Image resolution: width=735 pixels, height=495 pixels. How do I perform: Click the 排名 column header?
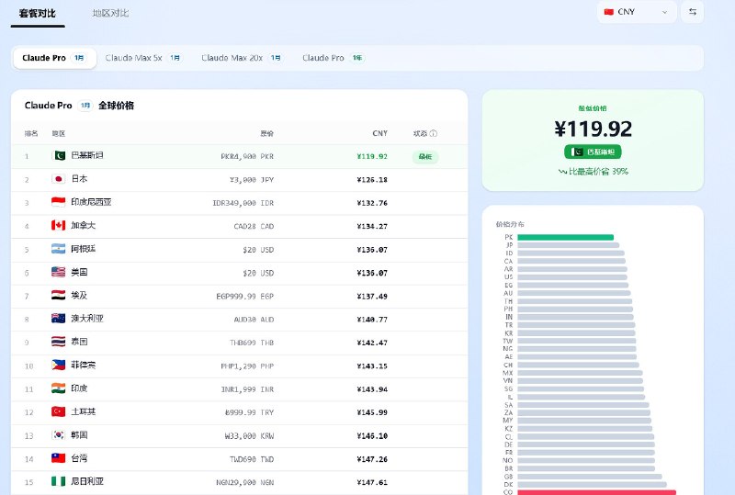(x=31, y=133)
